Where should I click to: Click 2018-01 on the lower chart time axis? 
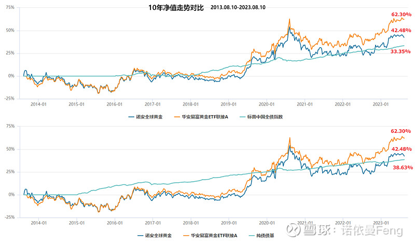191,223
